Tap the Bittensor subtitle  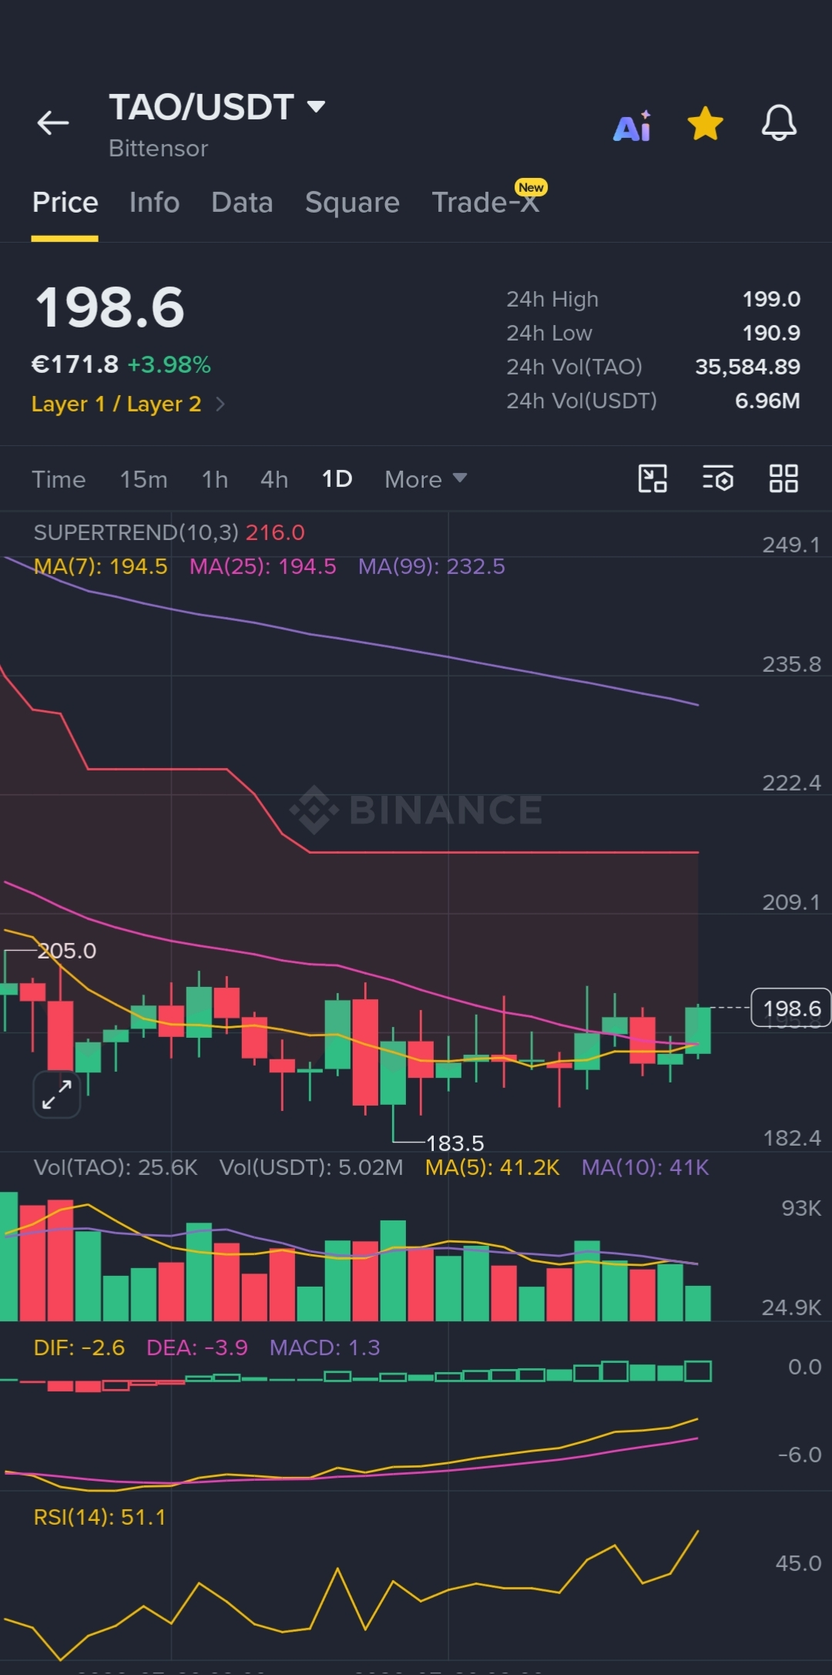pyautogui.click(x=158, y=148)
